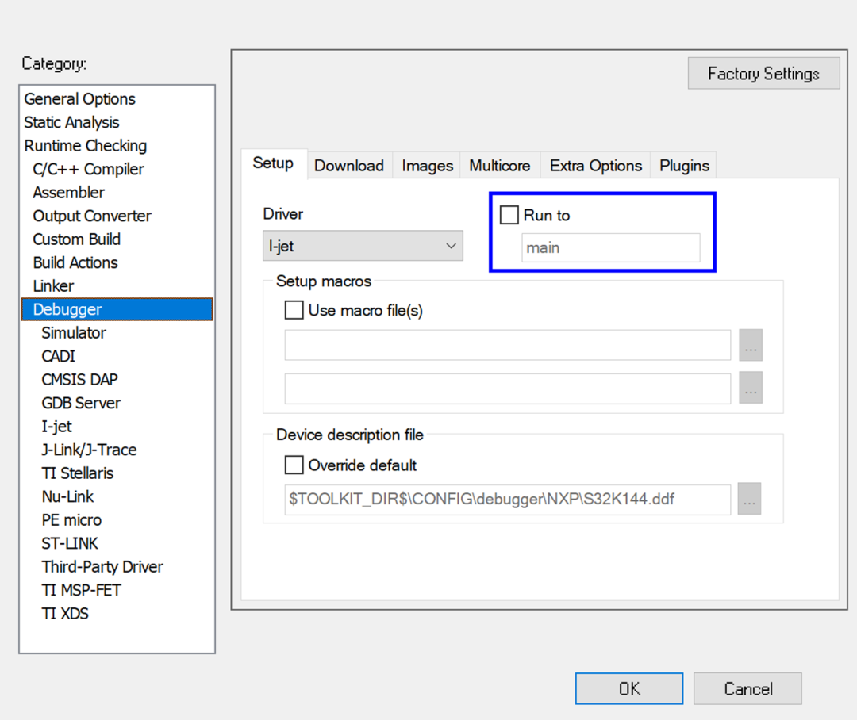Open the Driver dropdown showing I-jet

362,246
